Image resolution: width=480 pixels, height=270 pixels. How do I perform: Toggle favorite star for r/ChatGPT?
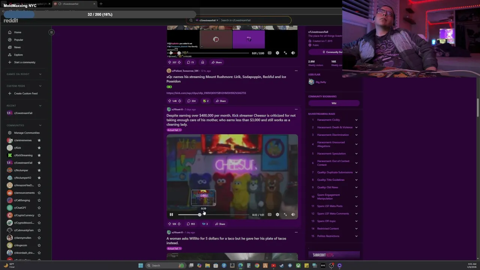click(x=39, y=208)
